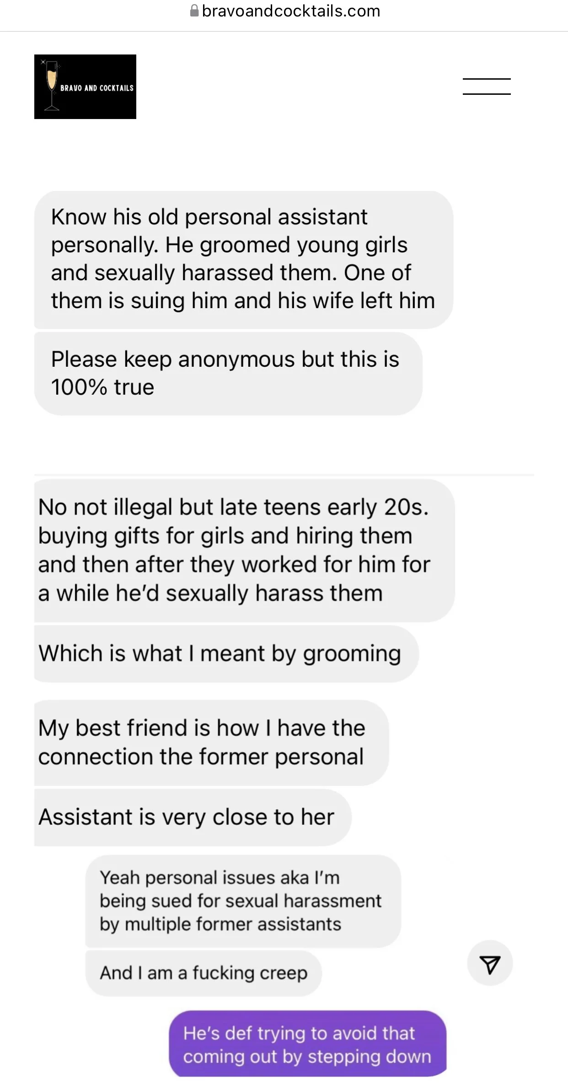Image resolution: width=568 pixels, height=1087 pixels.
Task: Tap the "And I am a" reply bubble
Action: coord(204,973)
